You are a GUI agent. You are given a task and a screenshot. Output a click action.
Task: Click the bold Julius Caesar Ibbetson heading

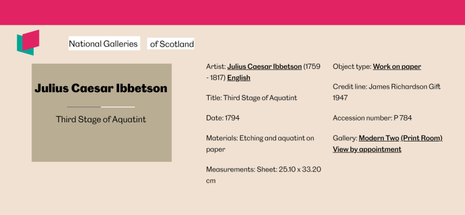[101, 88]
